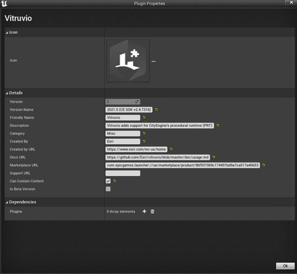Edit the Marketplace URL field
Screen dimensions: 297x274
pos(183,165)
